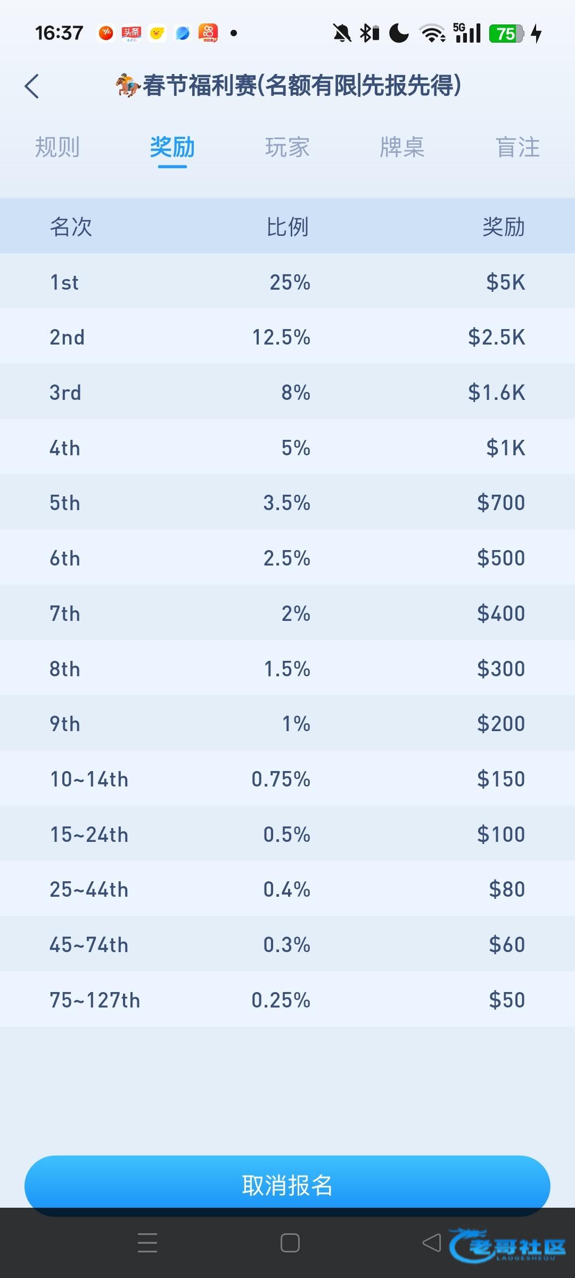Switch to the 规则 tab
The width and height of the screenshot is (575, 1278).
click(57, 147)
